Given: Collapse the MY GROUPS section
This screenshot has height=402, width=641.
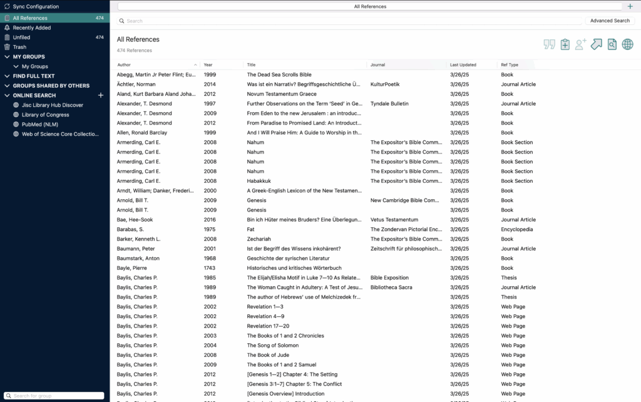Looking at the screenshot, I should click(7, 57).
